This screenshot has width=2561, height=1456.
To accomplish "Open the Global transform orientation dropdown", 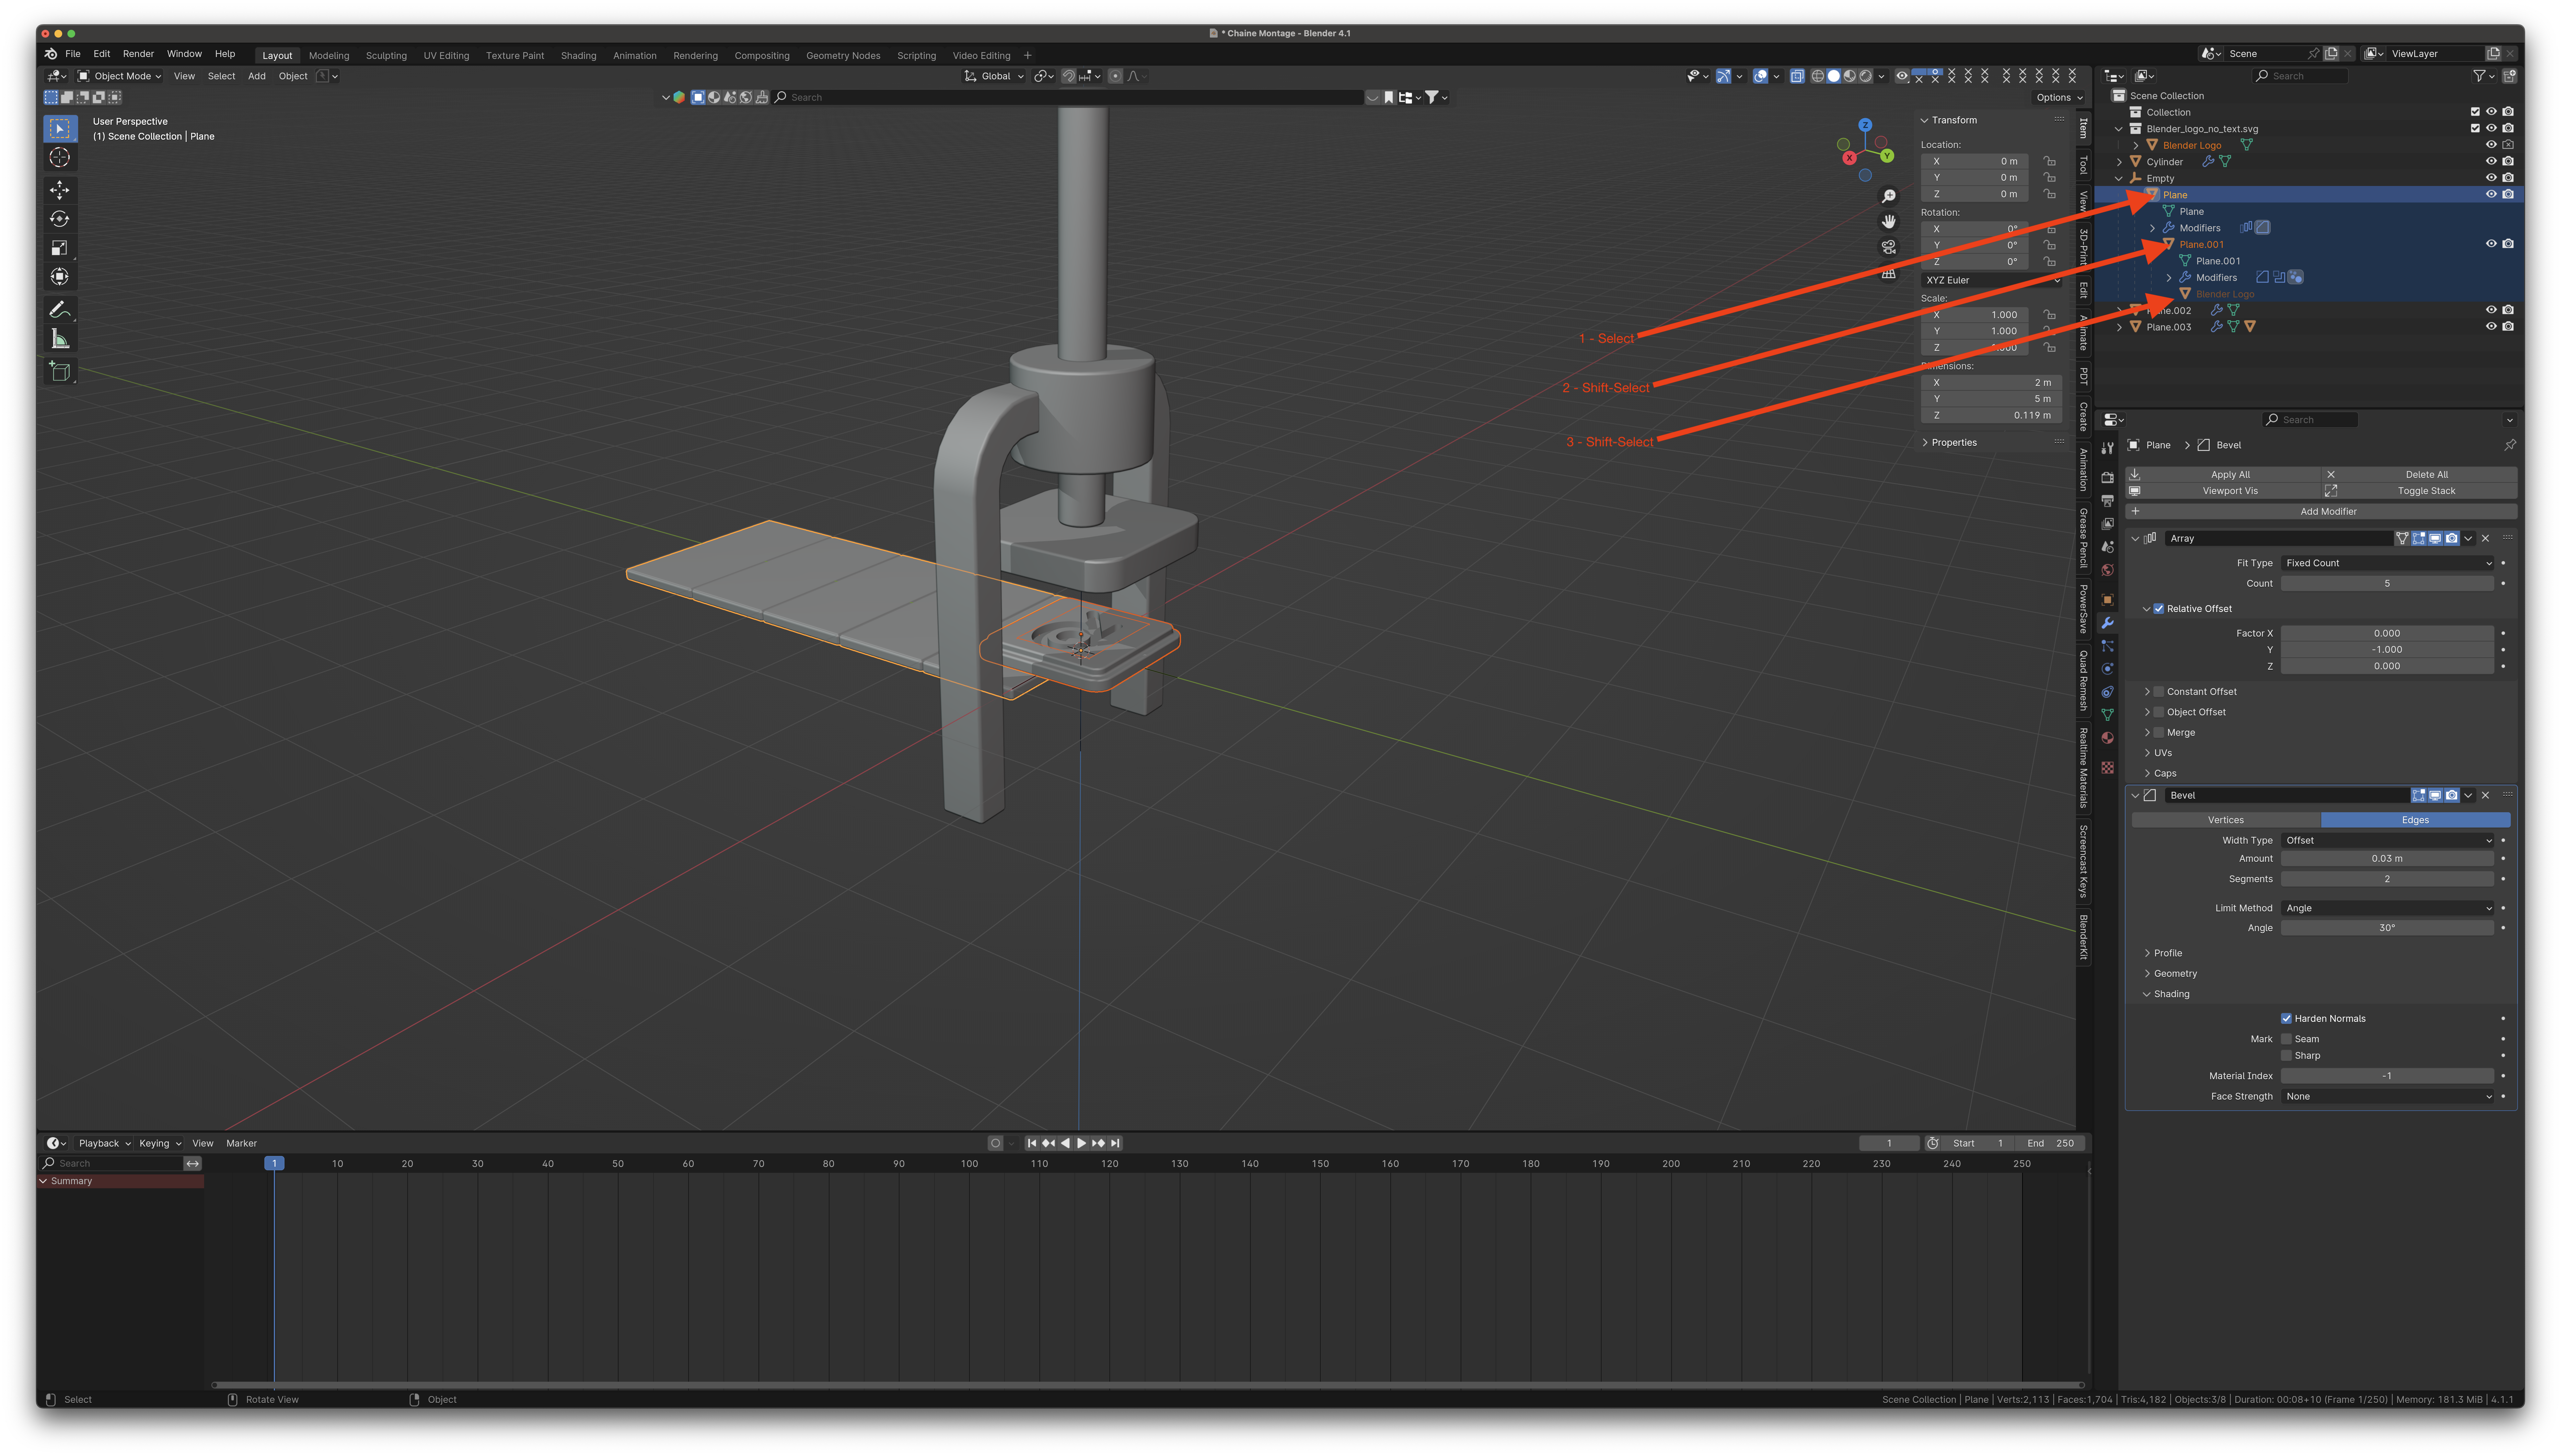I will [x=994, y=76].
